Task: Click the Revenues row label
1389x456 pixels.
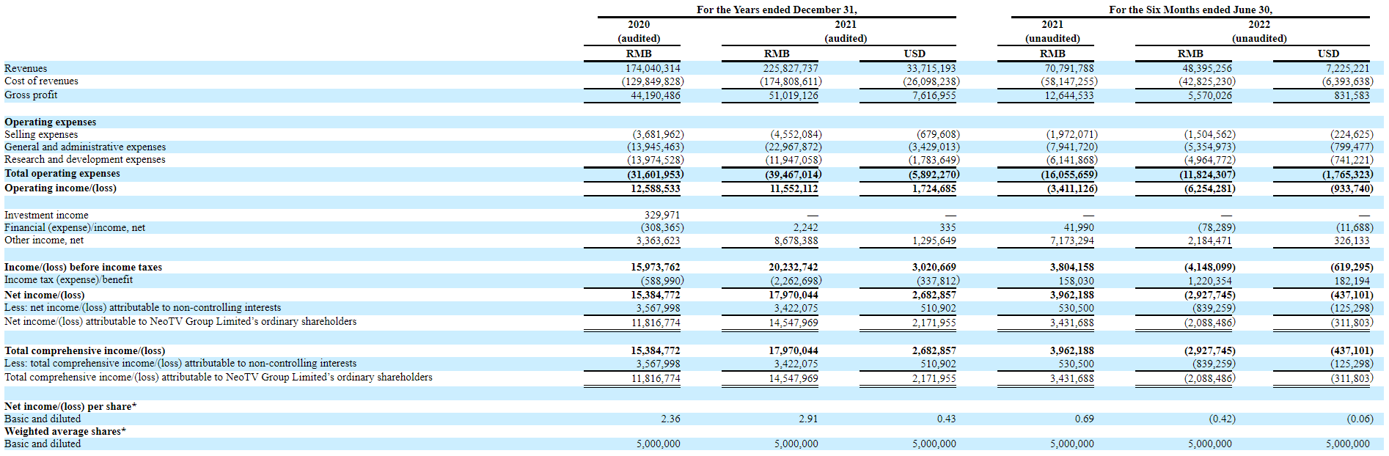Action: pos(26,68)
